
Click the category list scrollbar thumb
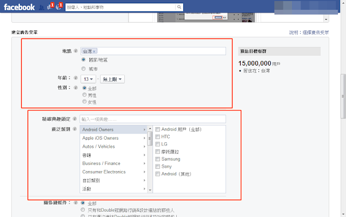[x=150, y=139]
